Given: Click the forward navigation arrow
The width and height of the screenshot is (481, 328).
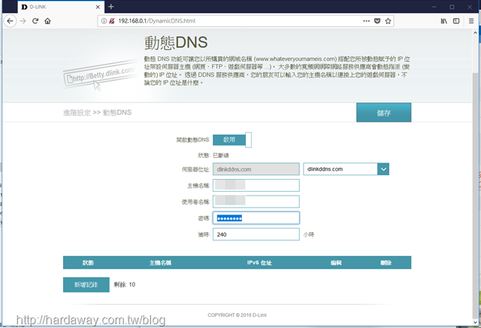Looking at the screenshot, I should click(x=23, y=21).
